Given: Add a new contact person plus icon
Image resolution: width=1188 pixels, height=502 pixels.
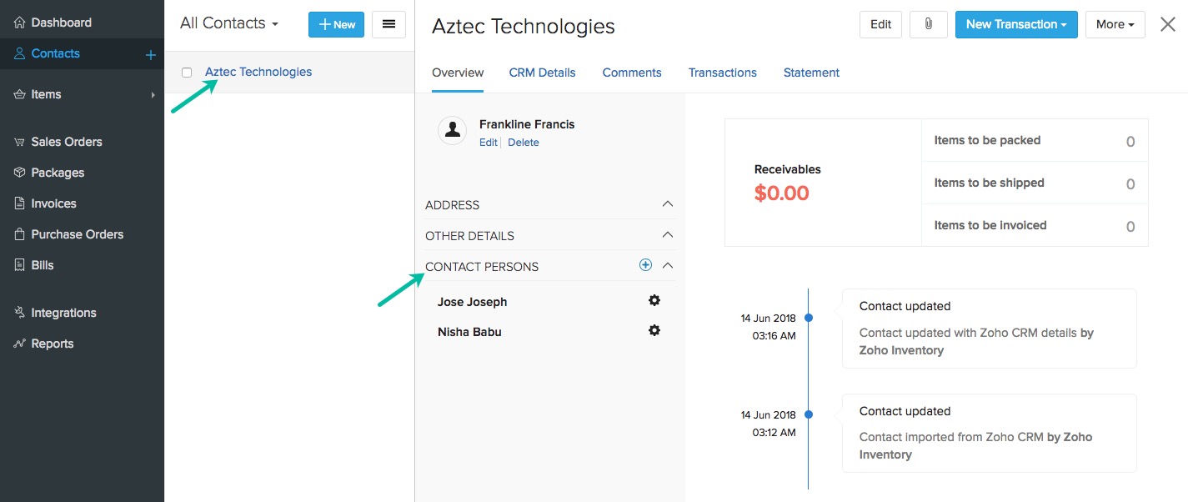Looking at the screenshot, I should point(645,265).
